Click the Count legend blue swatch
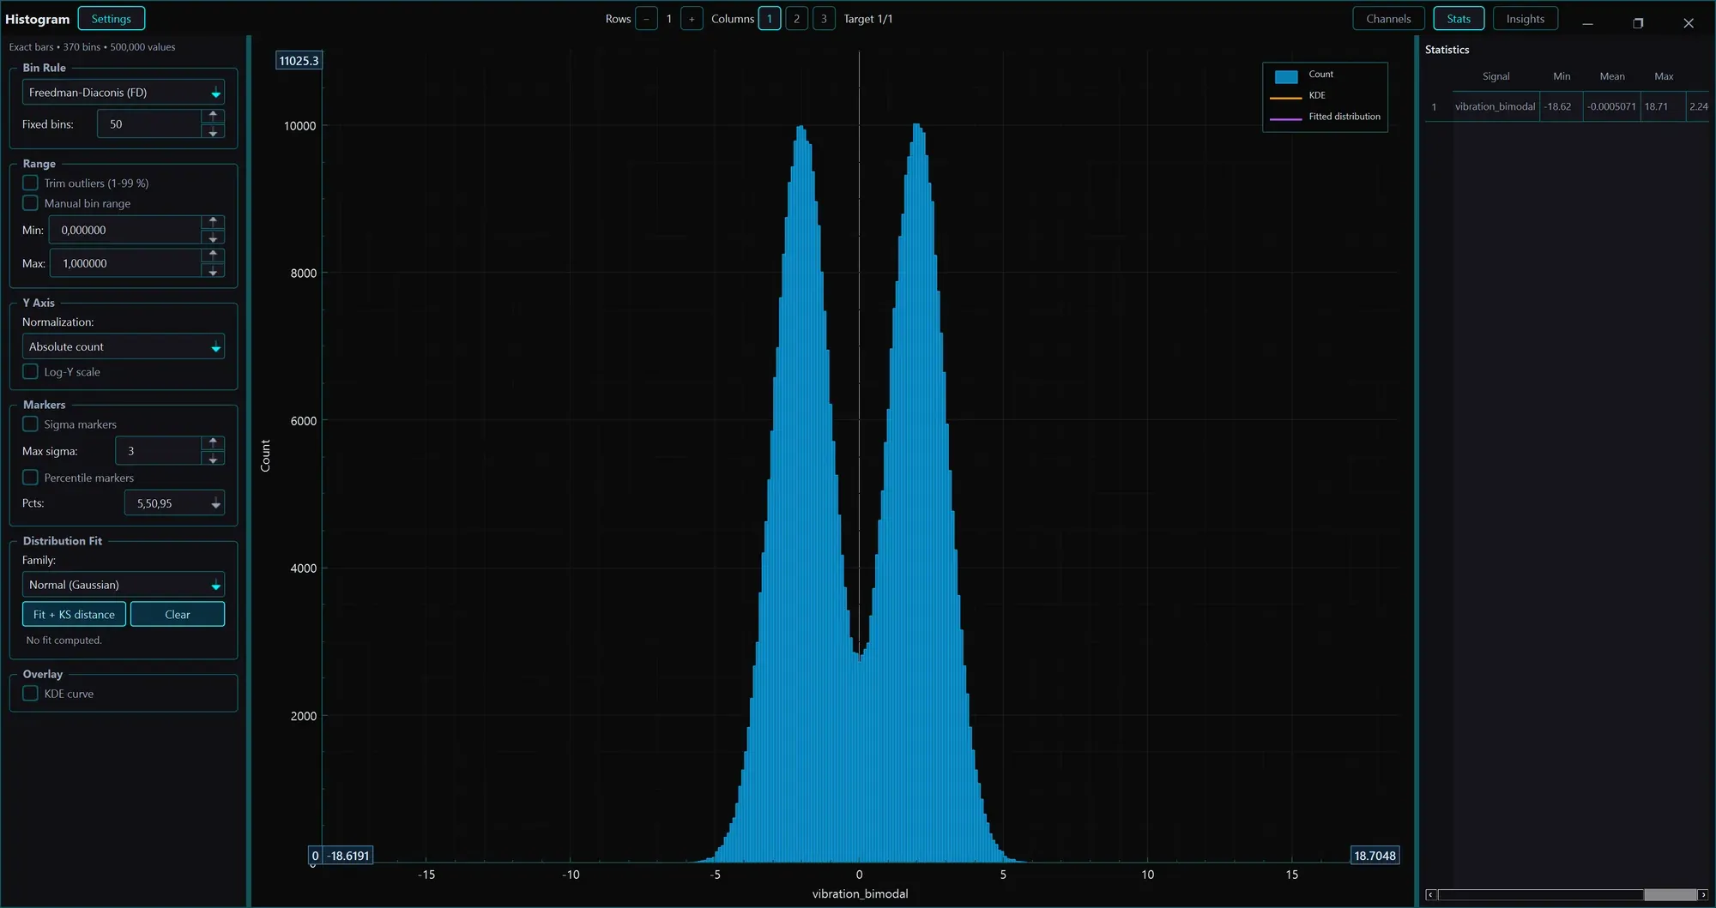 [x=1286, y=76]
